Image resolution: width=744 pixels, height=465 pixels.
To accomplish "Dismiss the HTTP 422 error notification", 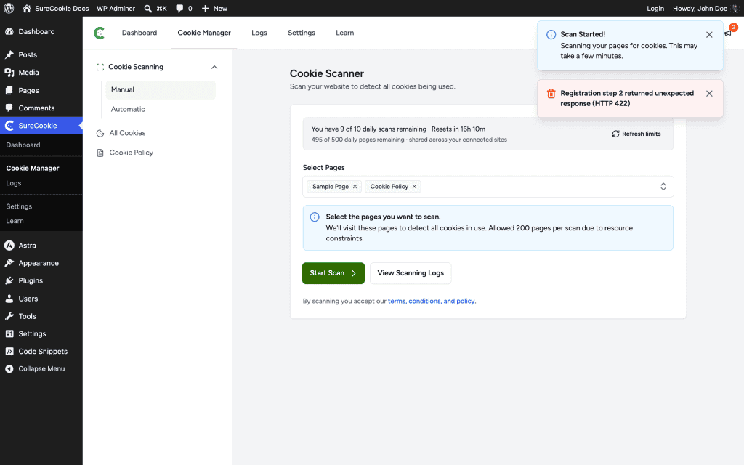I will tap(709, 94).
